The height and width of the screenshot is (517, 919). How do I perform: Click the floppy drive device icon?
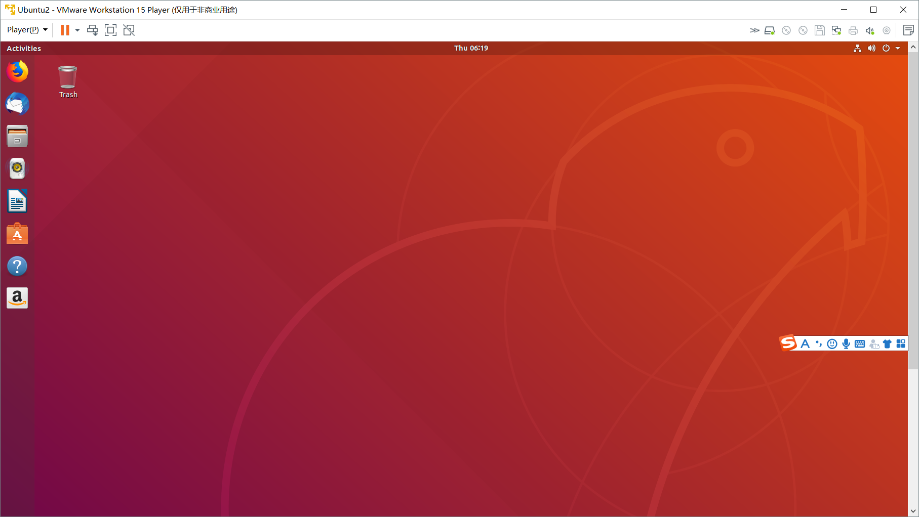pos(820,30)
